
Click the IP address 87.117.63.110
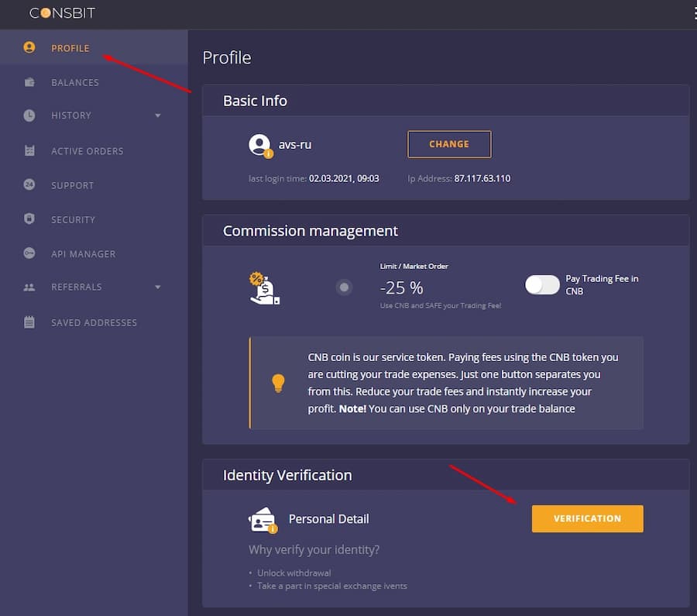[482, 178]
